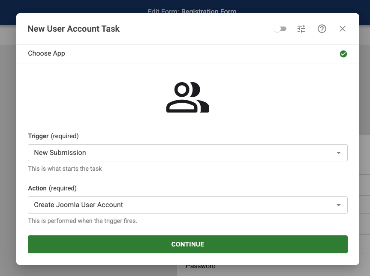
Task: Click the users app icon
Action: (188, 97)
